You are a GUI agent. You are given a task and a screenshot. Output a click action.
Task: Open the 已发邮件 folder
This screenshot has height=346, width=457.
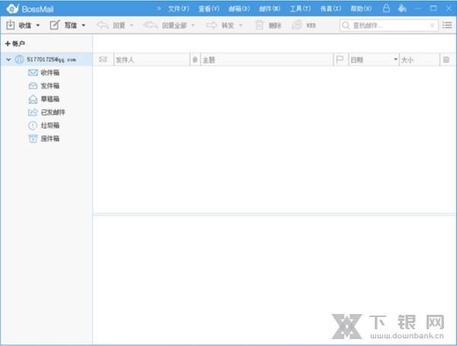point(53,112)
